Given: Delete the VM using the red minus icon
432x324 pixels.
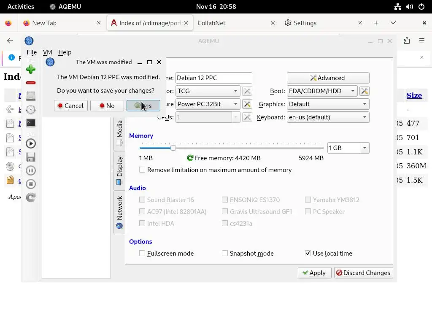Looking at the screenshot, I should (30, 83).
